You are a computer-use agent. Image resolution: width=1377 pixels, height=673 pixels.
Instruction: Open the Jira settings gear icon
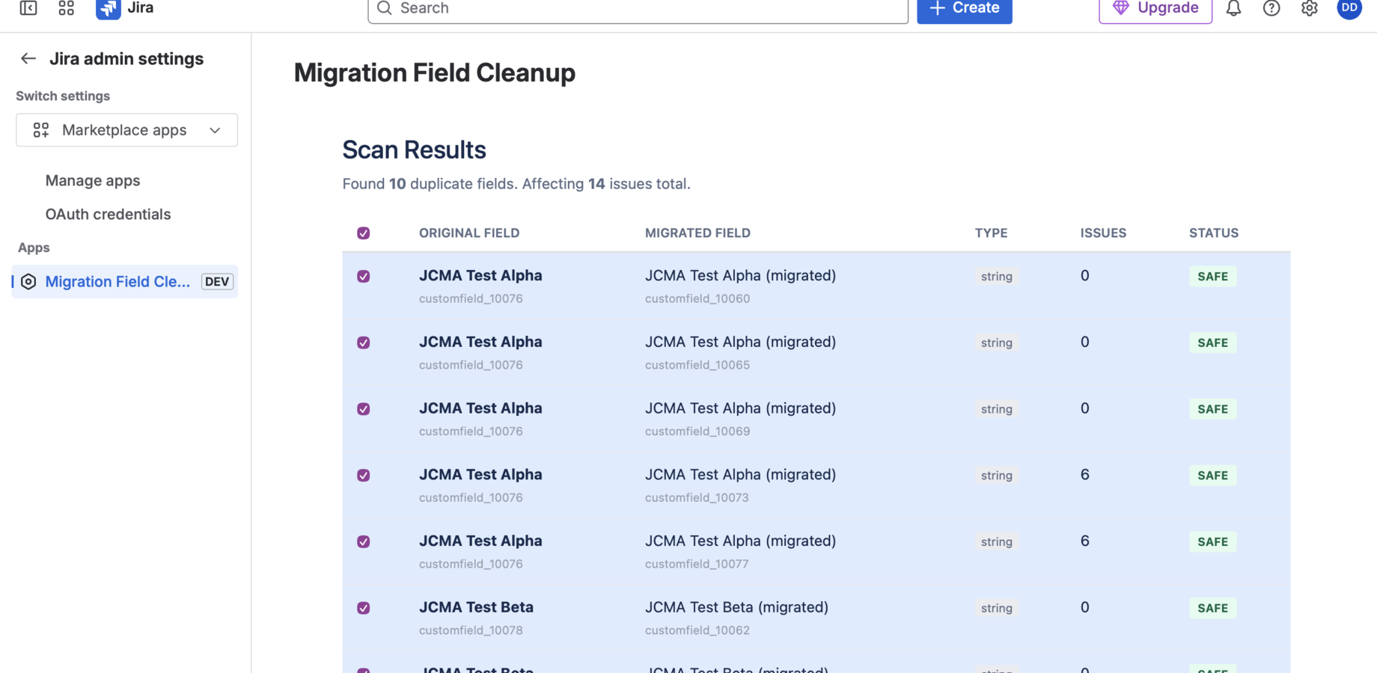click(x=1309, y=8)
